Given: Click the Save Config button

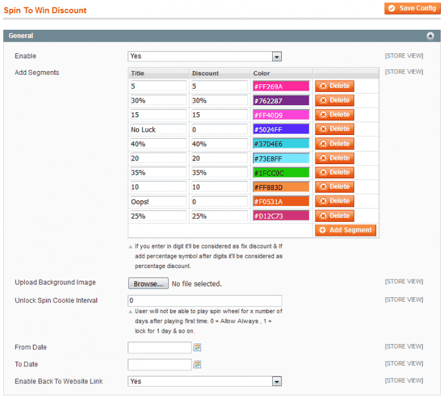Looking at the screenshot, I should point(412,8).
